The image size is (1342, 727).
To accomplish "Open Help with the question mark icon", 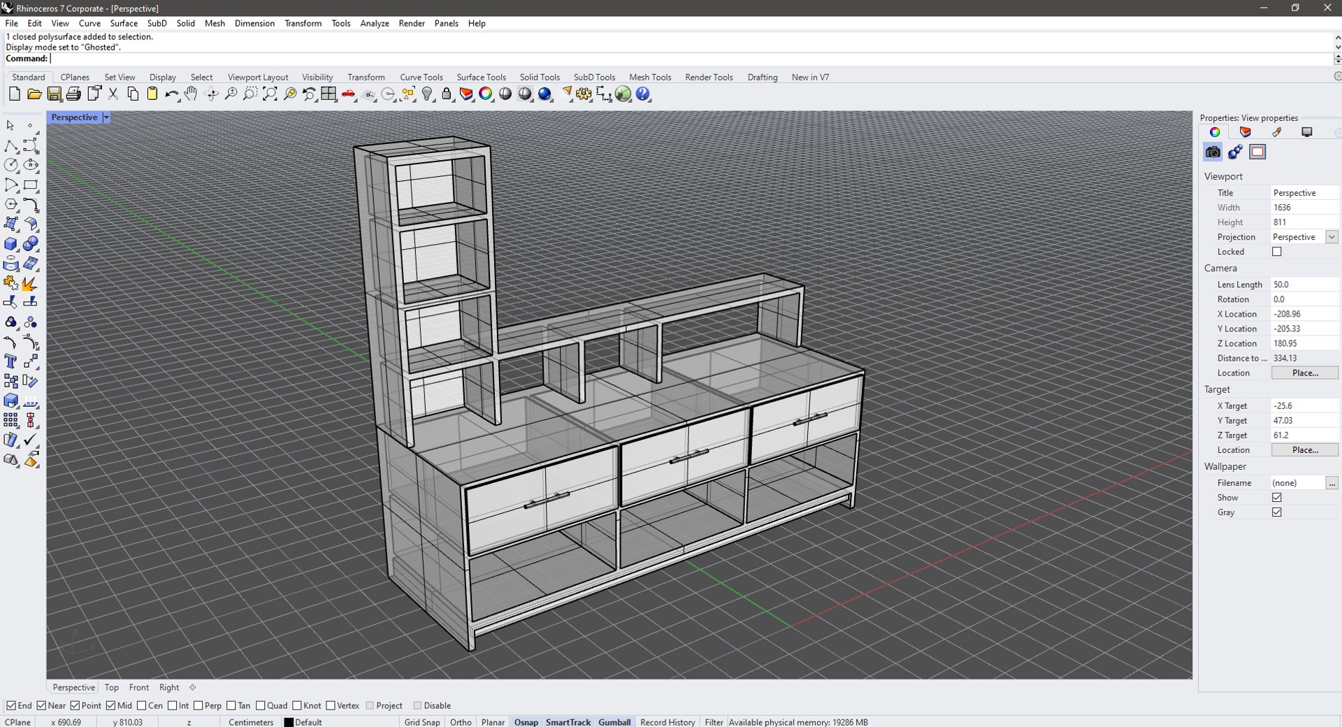I will (x=643, y=94).
